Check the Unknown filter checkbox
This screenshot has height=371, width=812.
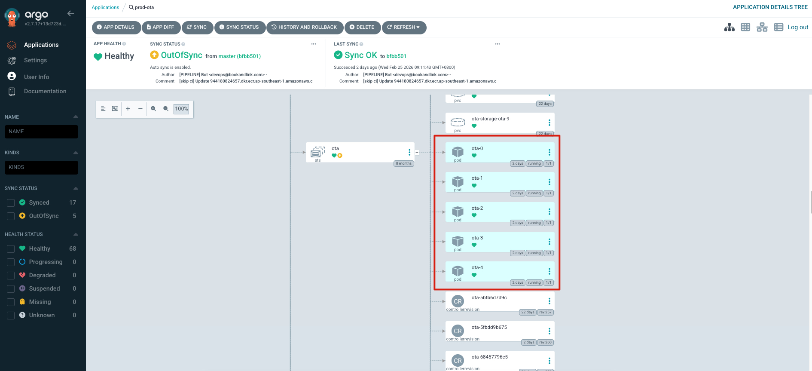coord(11,316)
